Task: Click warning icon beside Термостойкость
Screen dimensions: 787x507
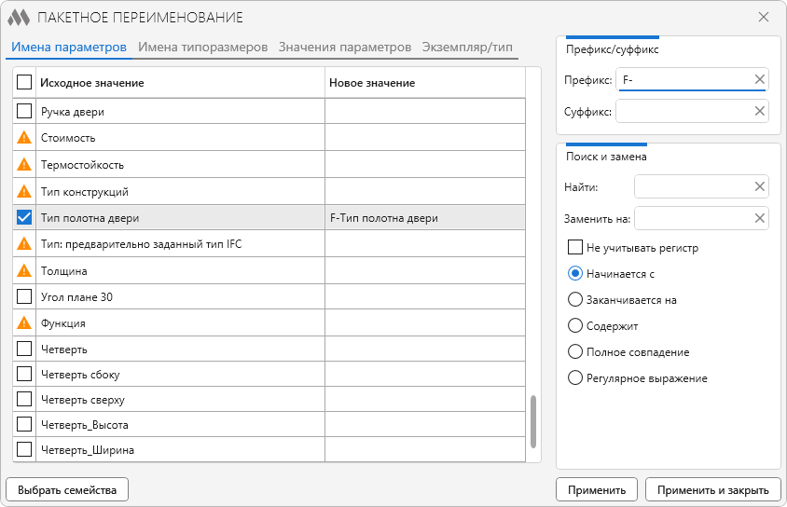Action: (24, 165)
